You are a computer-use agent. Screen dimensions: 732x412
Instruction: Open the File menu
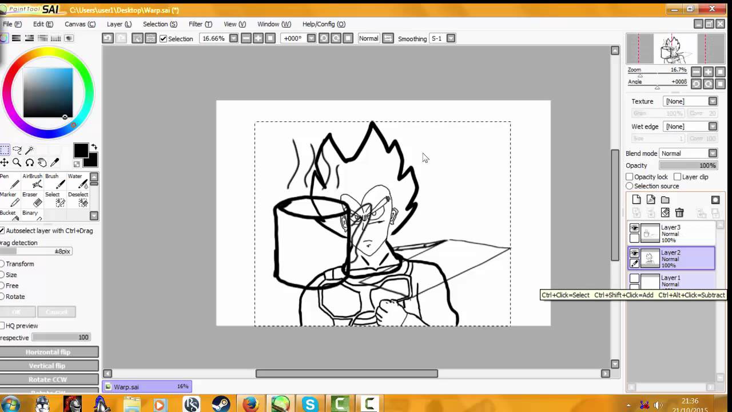click(11, 24)
